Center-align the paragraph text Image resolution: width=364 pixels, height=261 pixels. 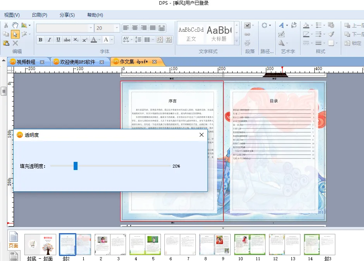click(135, 28)
